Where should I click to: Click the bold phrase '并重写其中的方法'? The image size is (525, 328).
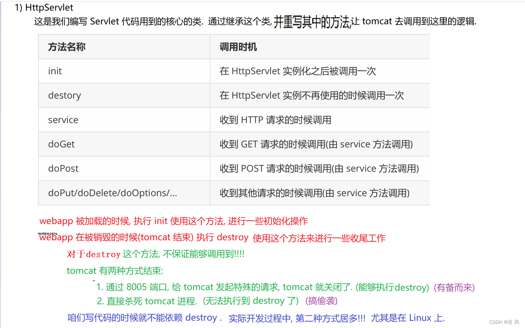[312, 22]
